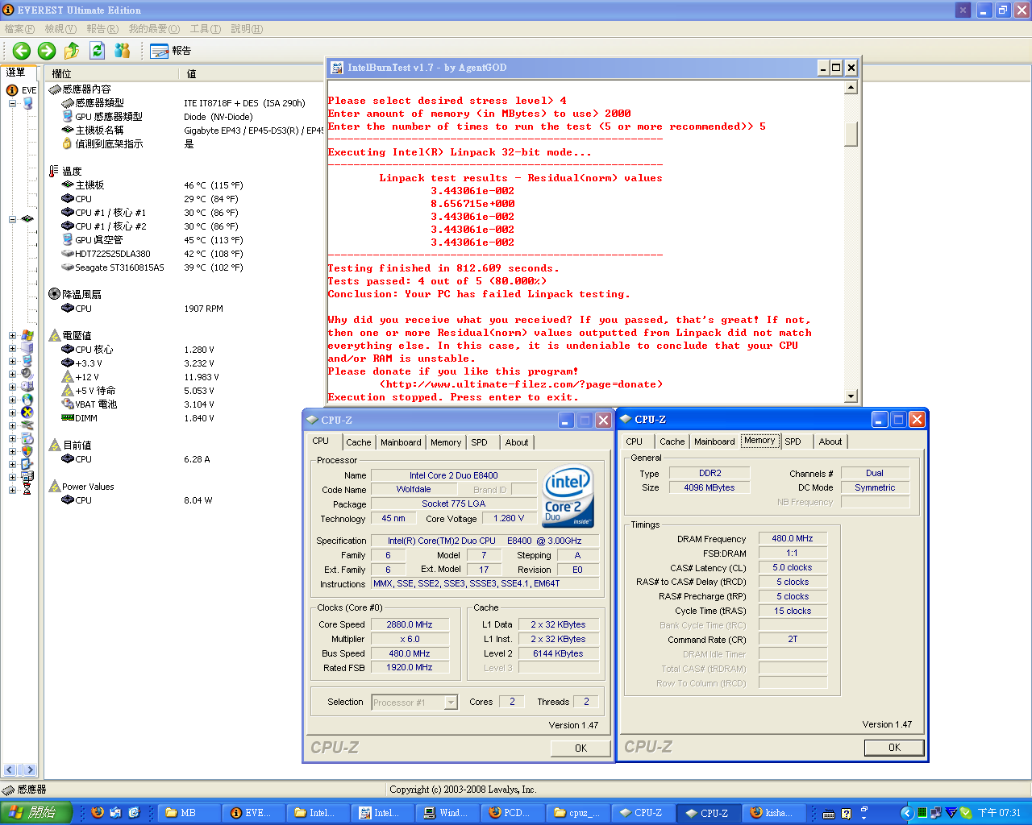Screen dimensions: 1032x825
Task: Open About tab in the right CPU-Z window
Action: pyautogui.click(x=830, y=442)
